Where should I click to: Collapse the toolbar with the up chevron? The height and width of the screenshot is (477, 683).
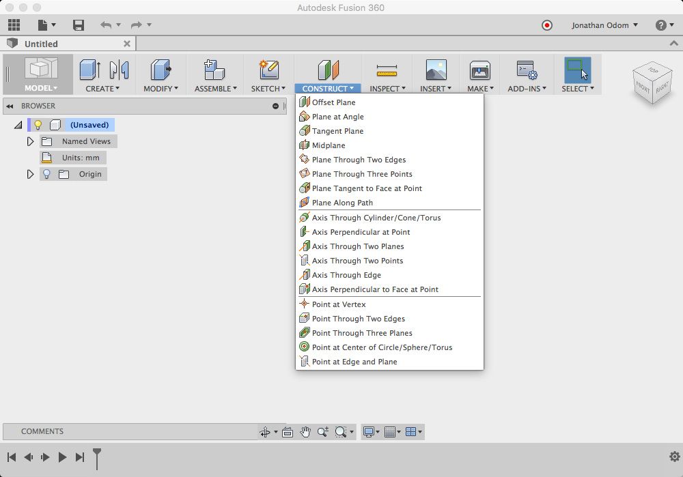click(673, 43)
